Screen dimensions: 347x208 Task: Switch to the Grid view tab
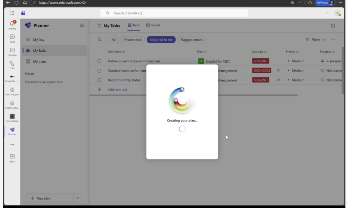(x=134, y=25)
